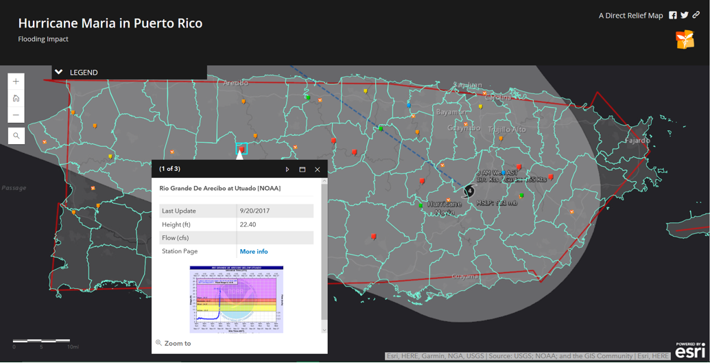Expand the LEGEND panel chevron
Viewport: 710px width, 363px height.
59,72
